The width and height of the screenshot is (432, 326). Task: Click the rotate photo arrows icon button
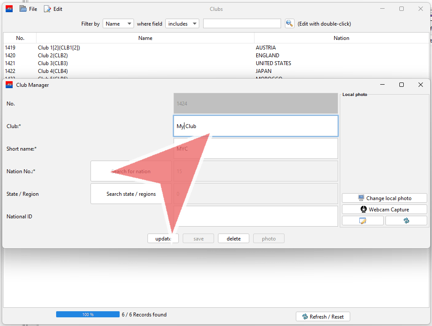pyautogui.click(x=406, y=221)
